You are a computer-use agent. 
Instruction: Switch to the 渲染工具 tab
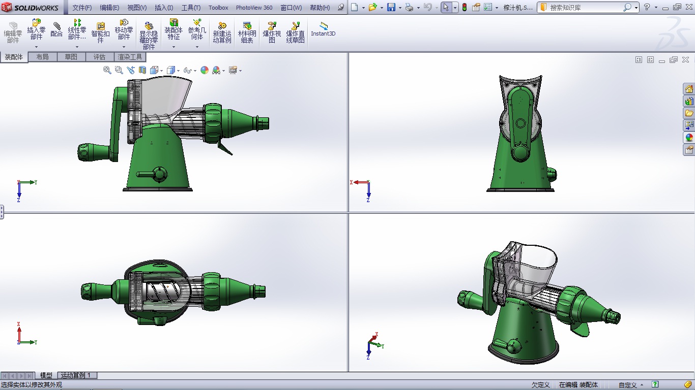coord(130,57)
